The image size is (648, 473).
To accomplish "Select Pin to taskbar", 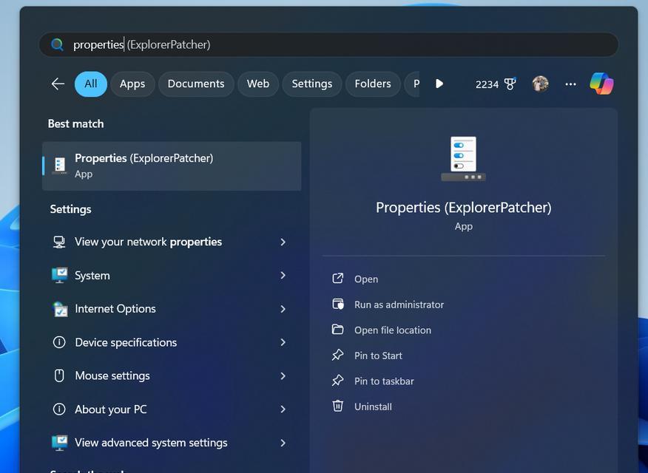I will point(384,381).
